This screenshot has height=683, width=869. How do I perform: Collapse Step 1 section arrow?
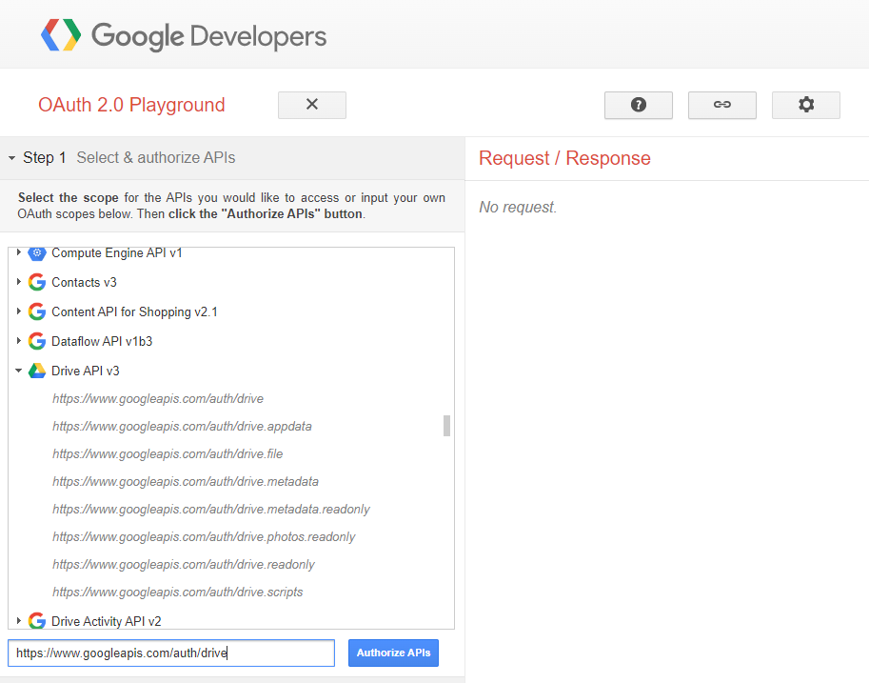coord(11,158)
